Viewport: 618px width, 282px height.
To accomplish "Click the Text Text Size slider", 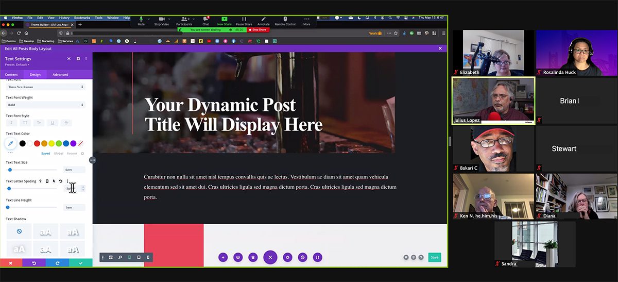I will tap(31, 170).
